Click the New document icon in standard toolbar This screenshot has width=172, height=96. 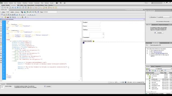(x=2, y=17)
